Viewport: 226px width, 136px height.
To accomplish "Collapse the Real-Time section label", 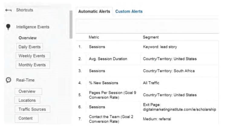I will pos(25,80).
